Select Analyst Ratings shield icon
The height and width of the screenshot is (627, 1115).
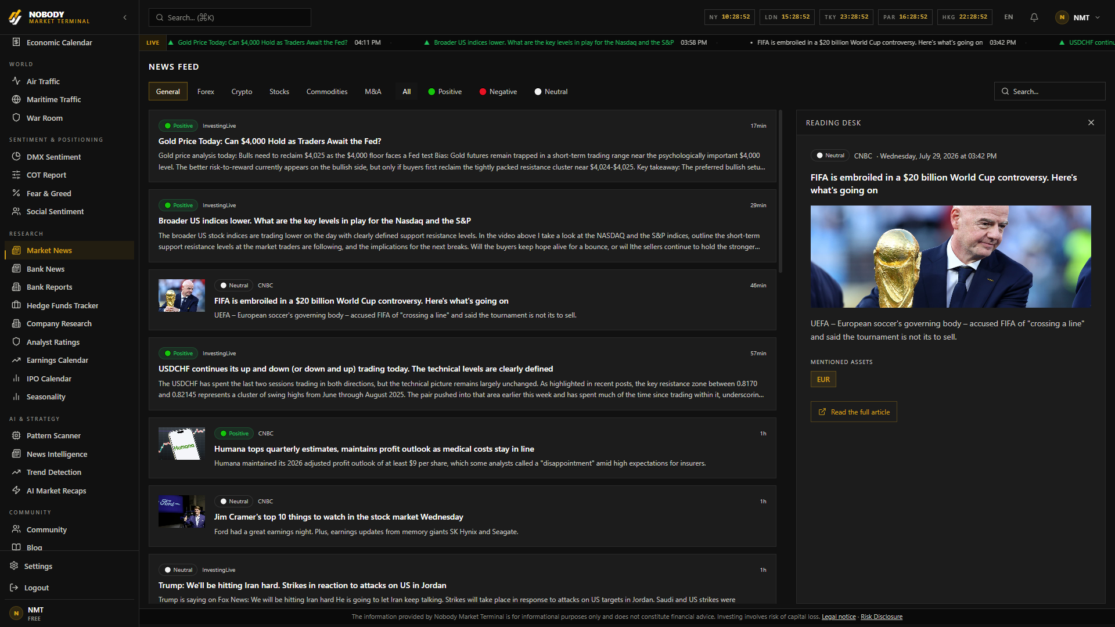[x=16, y=342]
